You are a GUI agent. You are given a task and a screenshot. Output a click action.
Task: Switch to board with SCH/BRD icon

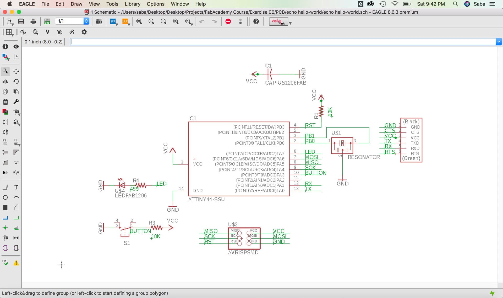47,21
